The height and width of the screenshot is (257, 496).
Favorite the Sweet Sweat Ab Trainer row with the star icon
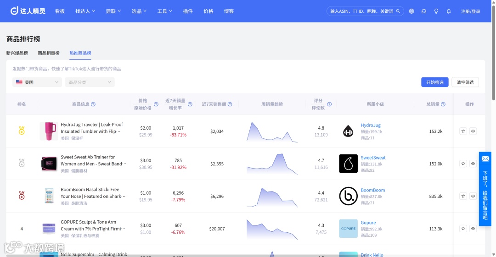click(x=463, y=164)
